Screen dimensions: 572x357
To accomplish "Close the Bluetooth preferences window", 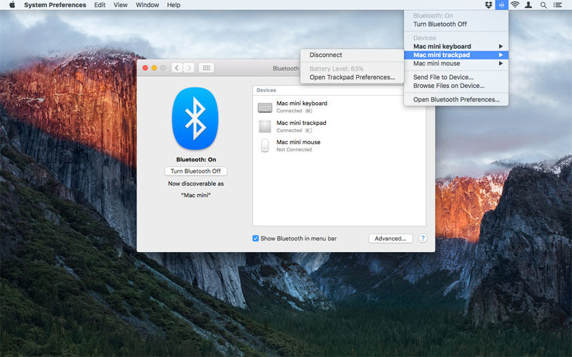I will [x=145, y=68].
